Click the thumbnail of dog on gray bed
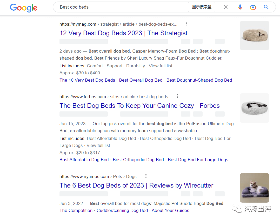This screenshot has height=221, width=280. click(x=254, y=188)
